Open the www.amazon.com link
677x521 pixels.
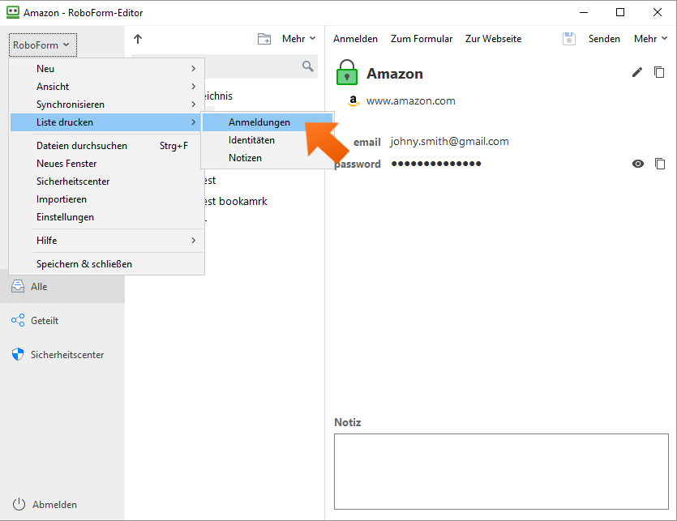click(x=410, y=101)
